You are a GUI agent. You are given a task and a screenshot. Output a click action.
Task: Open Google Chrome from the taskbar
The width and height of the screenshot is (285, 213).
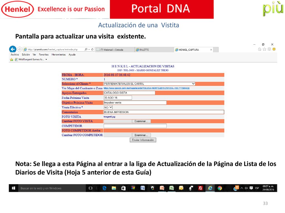click(x=220, y=188)
